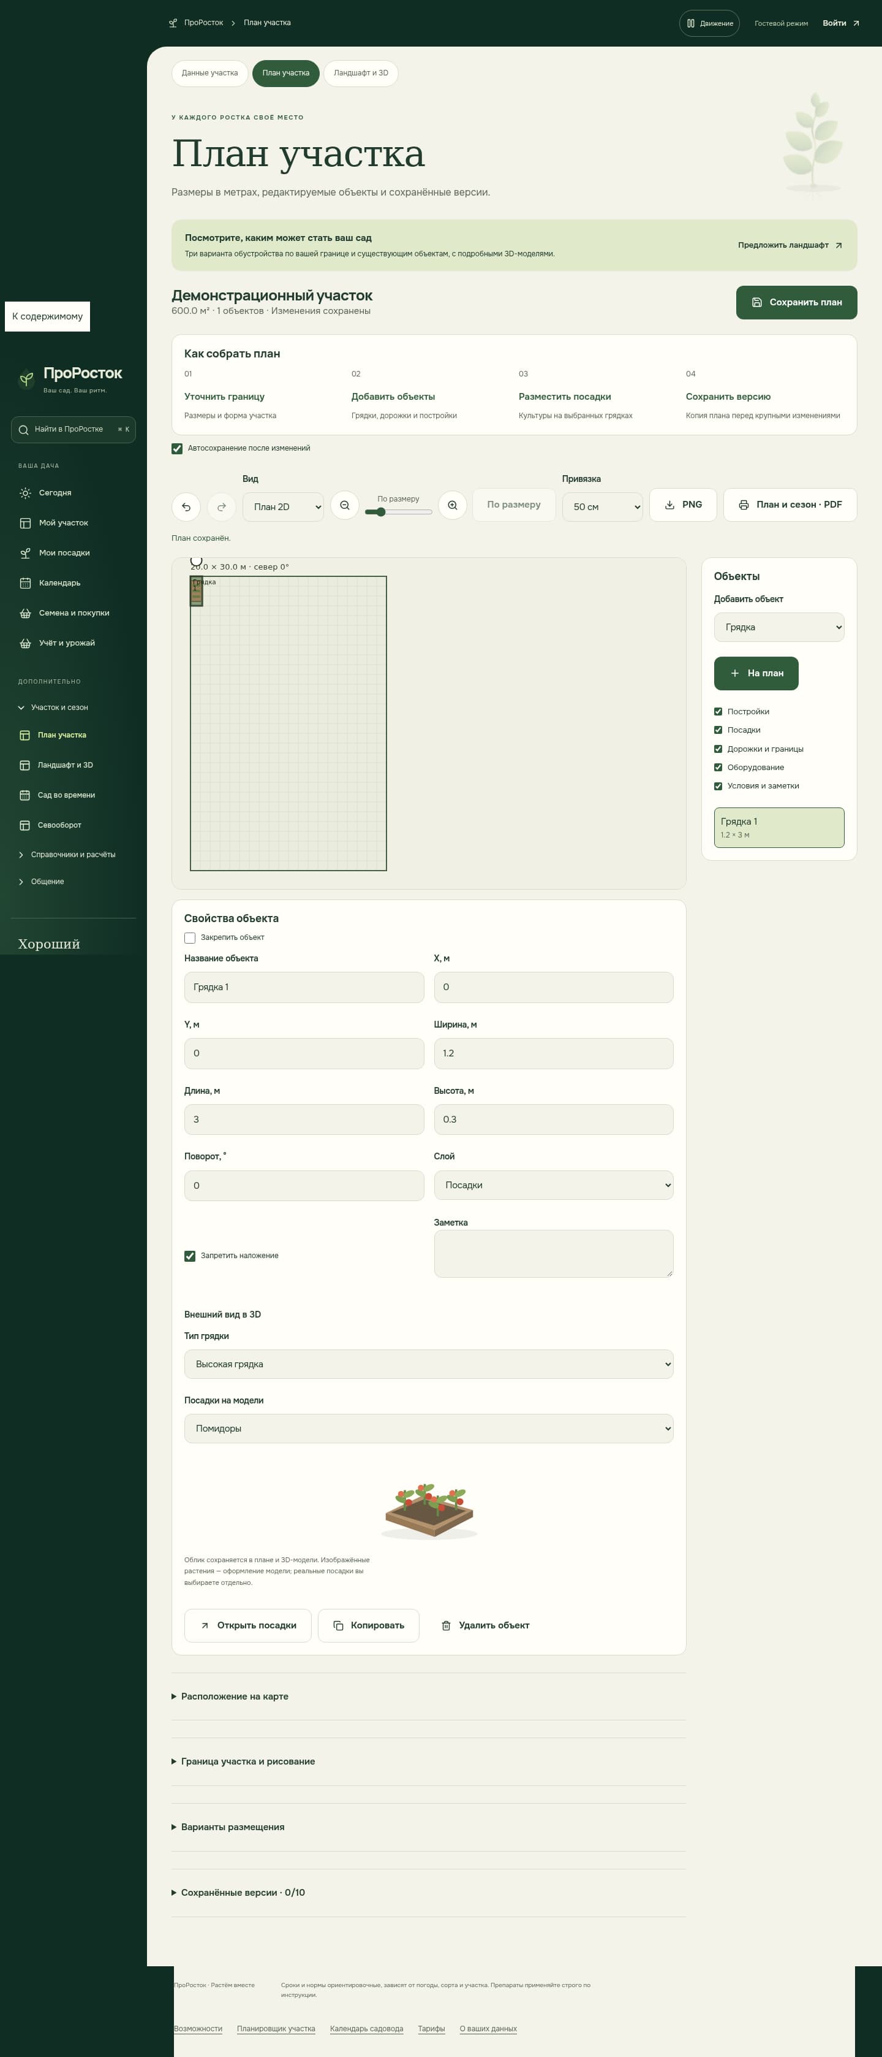Switch to Данные участка tab
The width and height of the screenshot is (882, 2057).
coord(209,73)
